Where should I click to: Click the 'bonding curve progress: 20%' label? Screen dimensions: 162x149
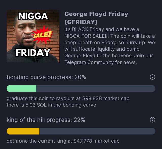tap(46, 77)
